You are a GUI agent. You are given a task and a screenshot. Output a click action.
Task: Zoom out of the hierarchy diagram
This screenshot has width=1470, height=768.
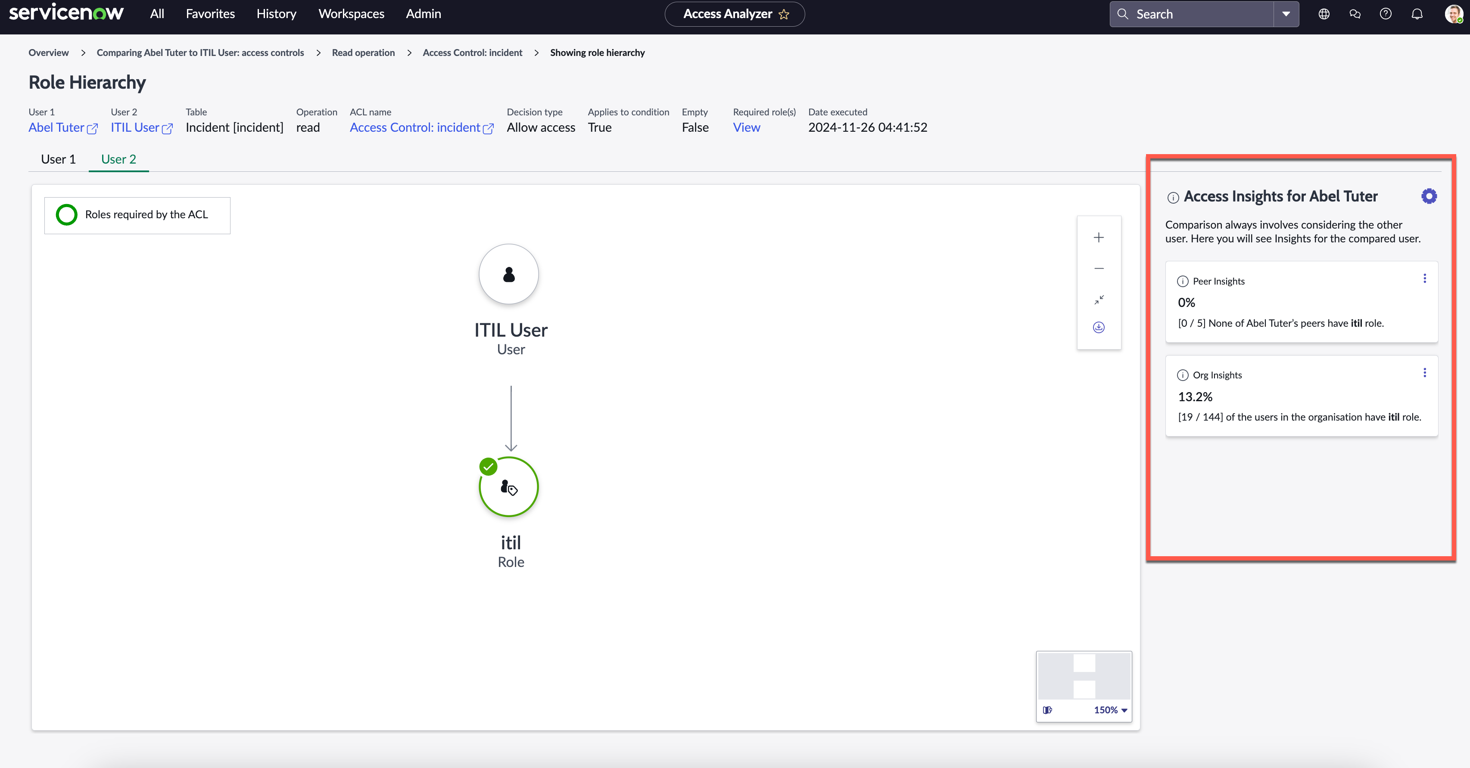pyautogui.click(x=1099, y=269)
